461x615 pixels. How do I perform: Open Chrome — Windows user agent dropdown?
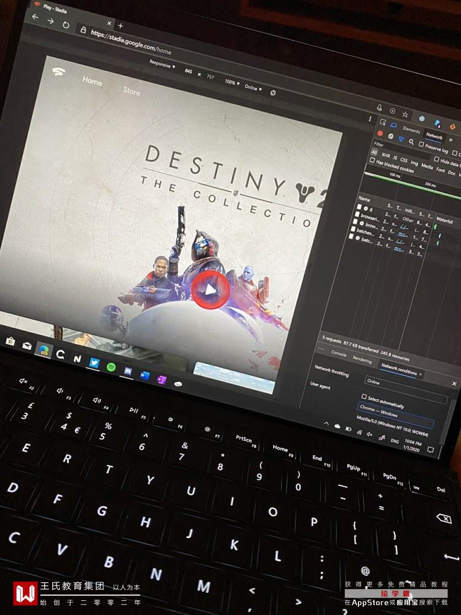click(395, 415)
